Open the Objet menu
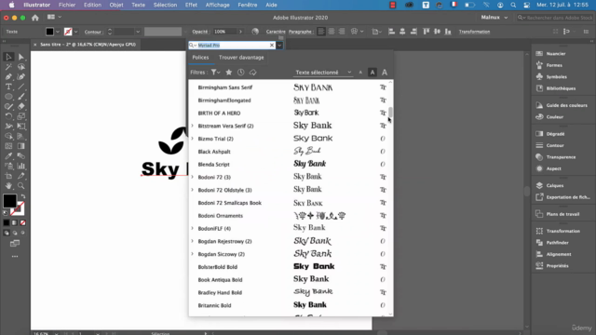 (x=116, y=5)
